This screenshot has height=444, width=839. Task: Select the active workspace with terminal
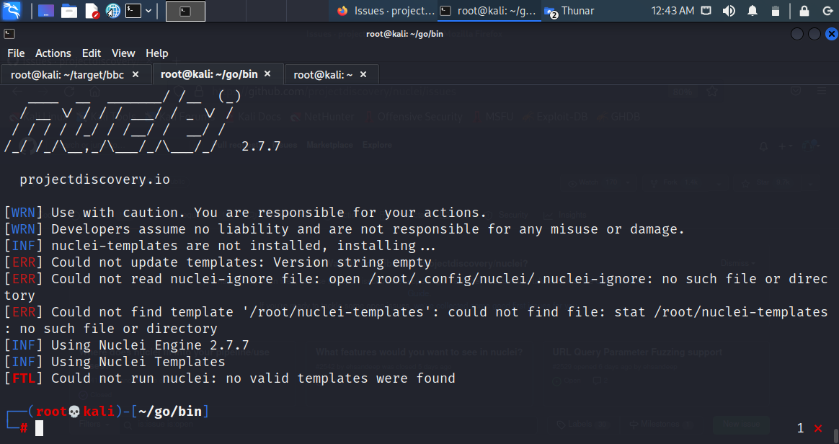pyautogui.click(x=185, y=12)
